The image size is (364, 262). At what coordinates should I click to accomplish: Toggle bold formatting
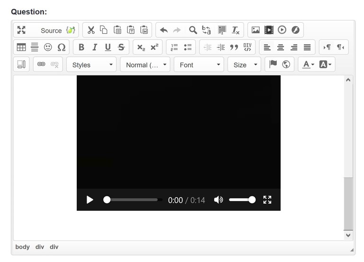(82, 47)
